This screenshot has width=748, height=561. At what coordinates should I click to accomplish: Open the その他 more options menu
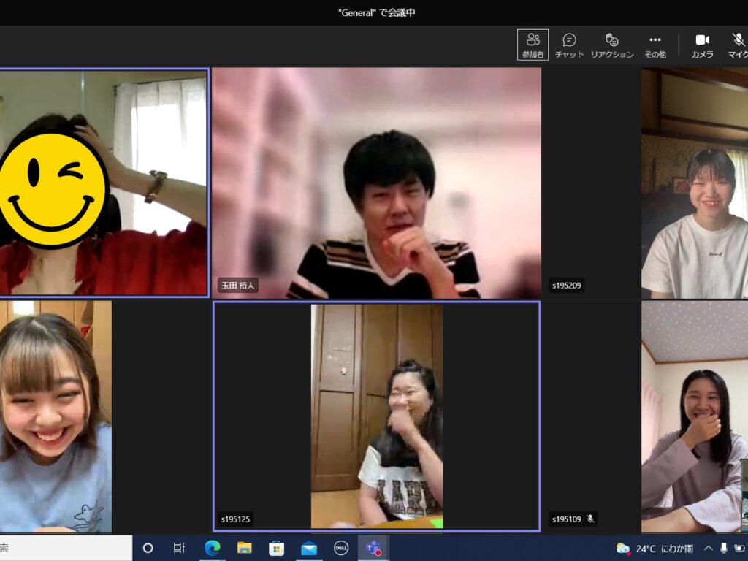coord(654,45)
